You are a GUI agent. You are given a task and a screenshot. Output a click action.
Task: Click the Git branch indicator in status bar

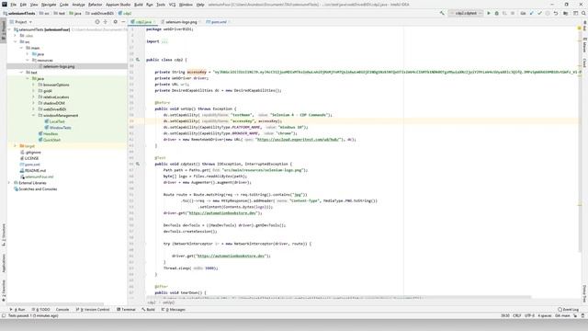tap(562, 315)
